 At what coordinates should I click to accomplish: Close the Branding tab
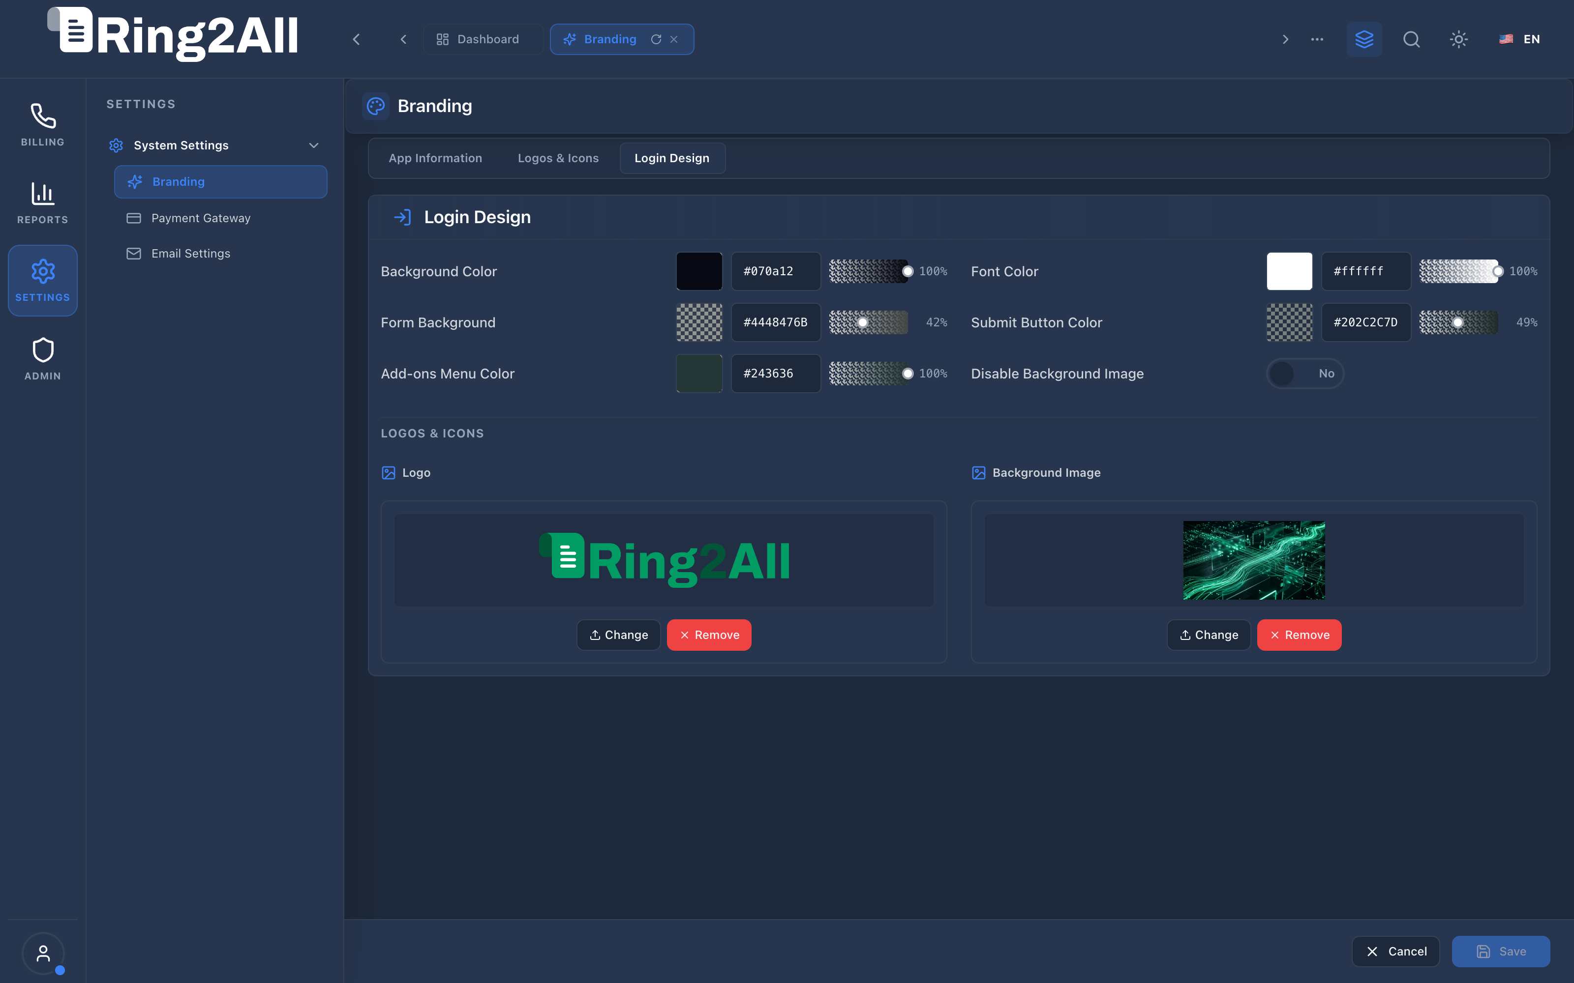pos(674,39)
